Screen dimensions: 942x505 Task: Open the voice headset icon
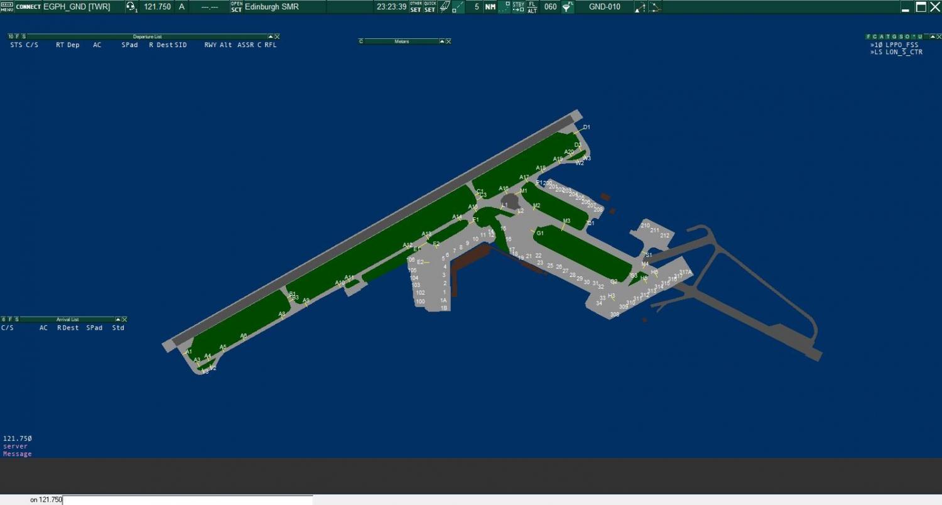click(x=131, y=7)
